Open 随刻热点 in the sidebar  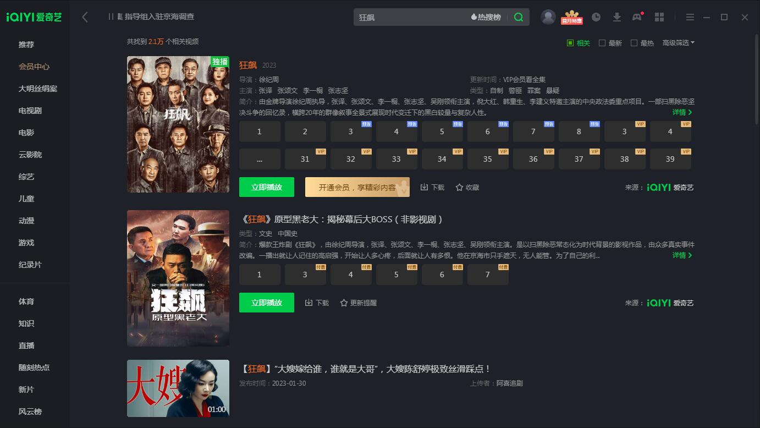[34, 367]
